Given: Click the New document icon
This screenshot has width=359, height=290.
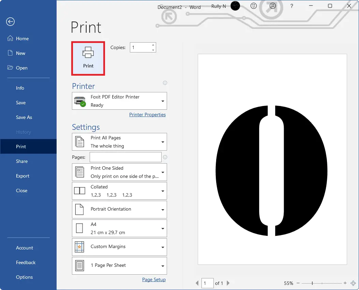Looking at the screenshot, I should [10, 53].
